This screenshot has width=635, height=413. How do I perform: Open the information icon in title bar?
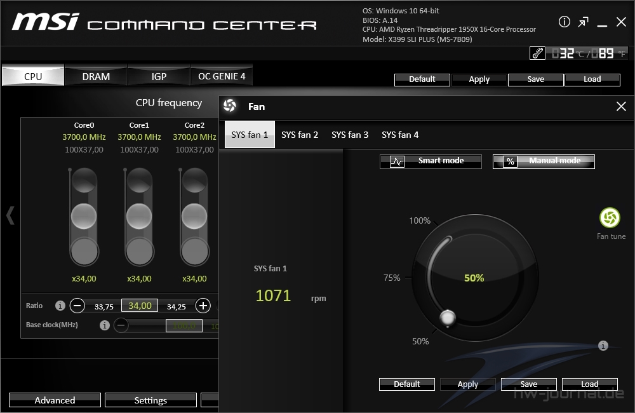(x=564, y=22)
